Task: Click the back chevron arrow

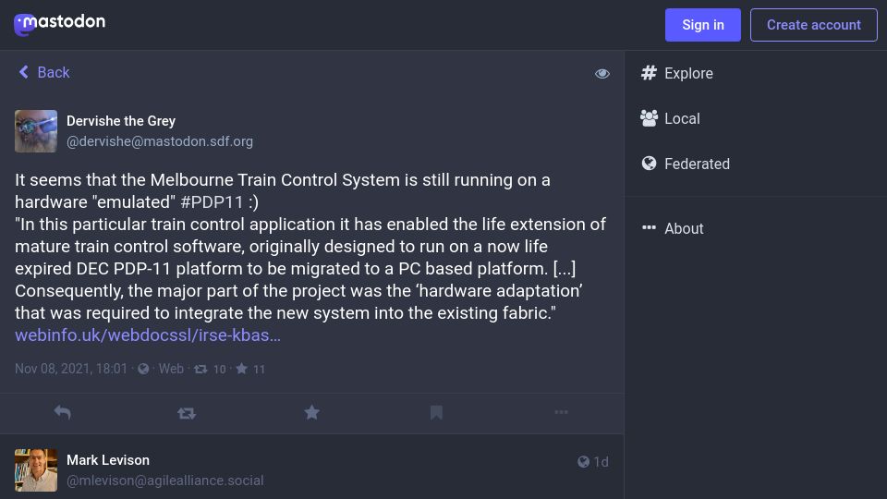Action: (x=24, y=72)
